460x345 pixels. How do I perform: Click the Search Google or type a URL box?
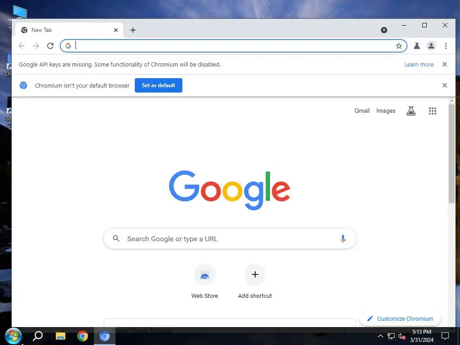coord(230,239)
